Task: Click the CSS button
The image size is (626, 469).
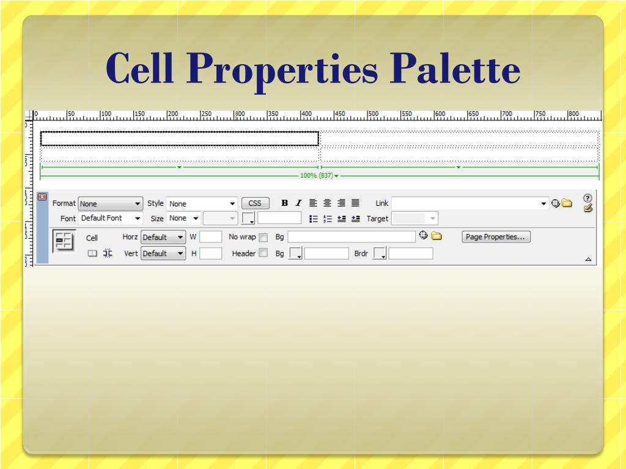Action: 255,203
